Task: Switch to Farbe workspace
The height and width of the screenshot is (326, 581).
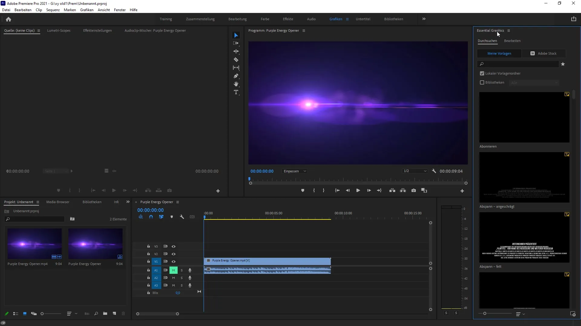Action: click(265, 19)
